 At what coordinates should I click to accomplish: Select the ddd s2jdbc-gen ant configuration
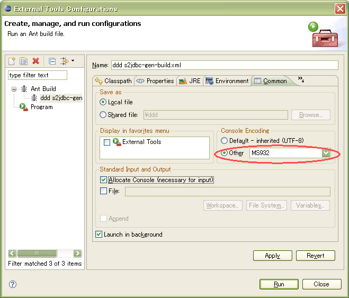(x=60, y=98)
